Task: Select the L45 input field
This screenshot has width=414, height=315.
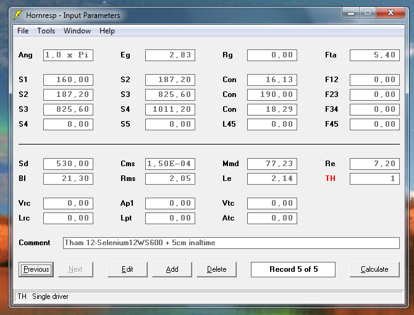Action: 272,124
